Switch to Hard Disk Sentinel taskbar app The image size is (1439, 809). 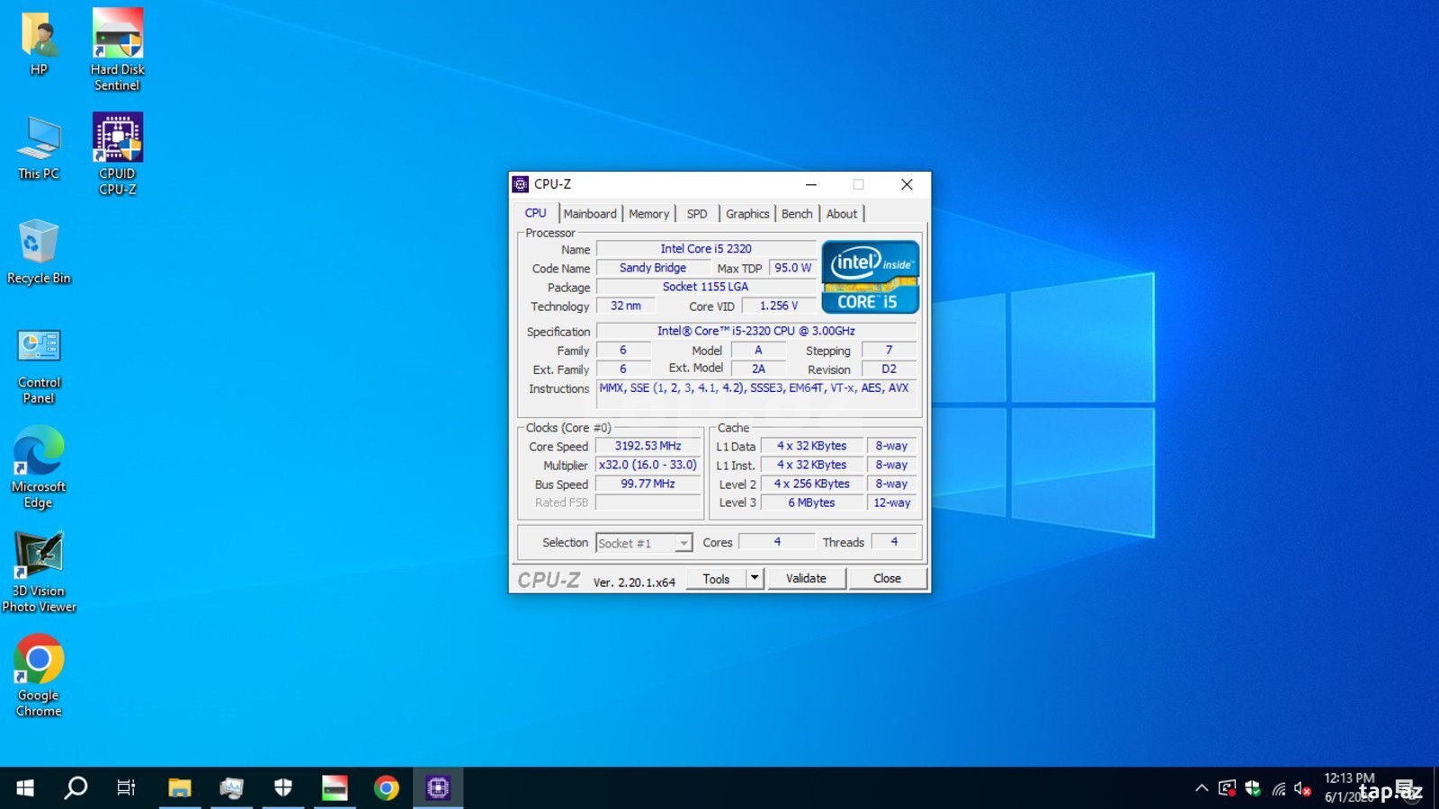tap(335, 788)
